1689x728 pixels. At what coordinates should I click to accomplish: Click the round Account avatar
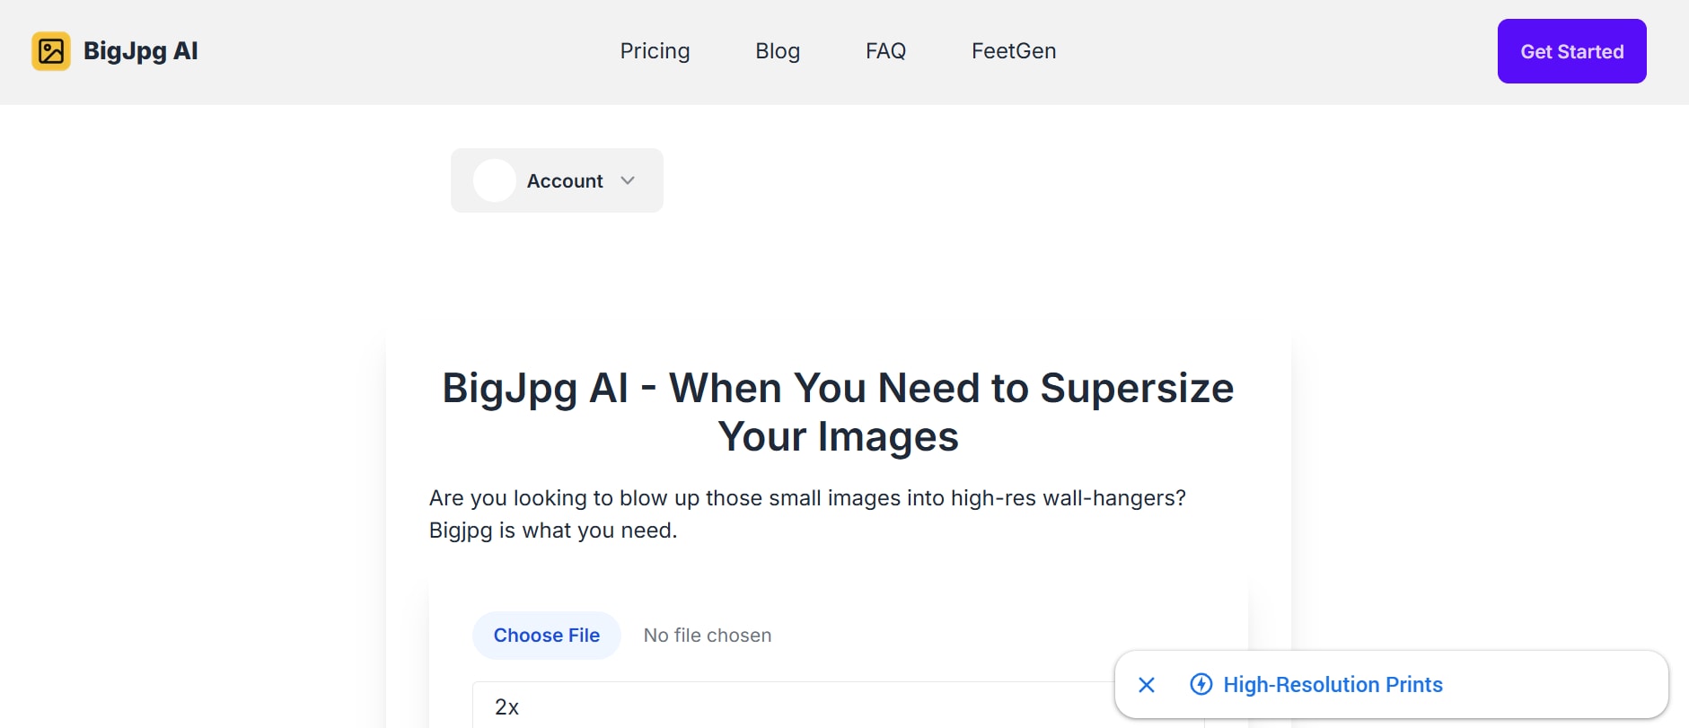(494, 180)
